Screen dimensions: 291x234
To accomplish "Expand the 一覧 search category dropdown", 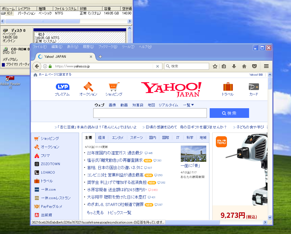I will tap(188, 105).
